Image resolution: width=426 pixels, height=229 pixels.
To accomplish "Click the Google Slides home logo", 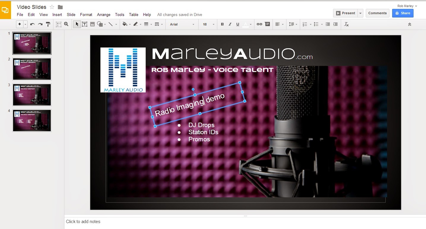I will pos(5,10).
